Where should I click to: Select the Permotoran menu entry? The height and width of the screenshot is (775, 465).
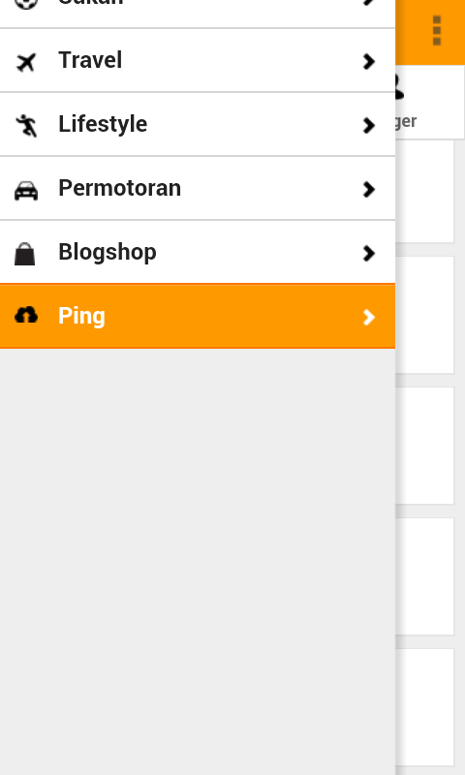coord(198,188)
